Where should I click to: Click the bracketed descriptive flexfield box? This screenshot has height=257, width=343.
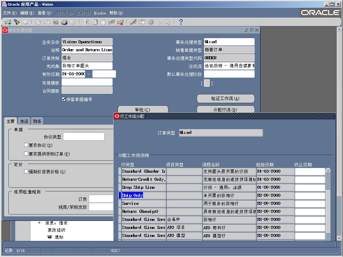[x=207, y=83]
